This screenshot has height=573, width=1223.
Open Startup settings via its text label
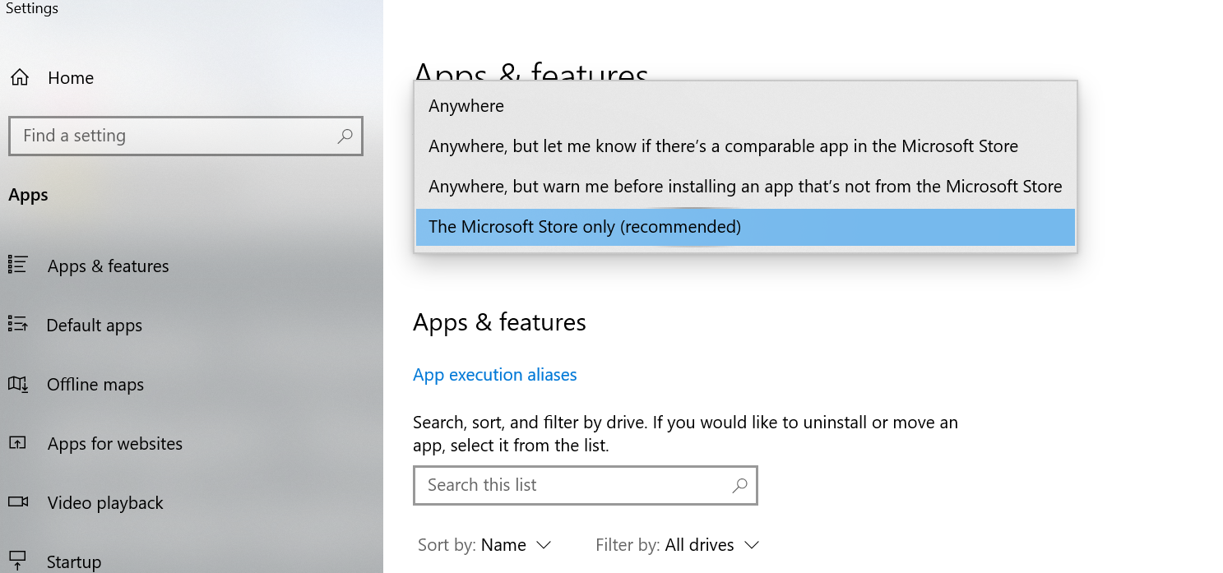point(74,562)
